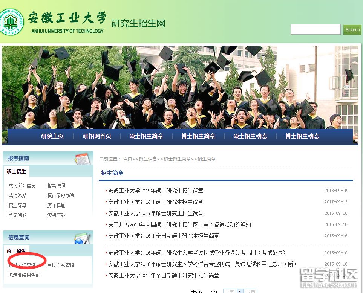Select 硕士招生动态 in the navigation bar

250,136
